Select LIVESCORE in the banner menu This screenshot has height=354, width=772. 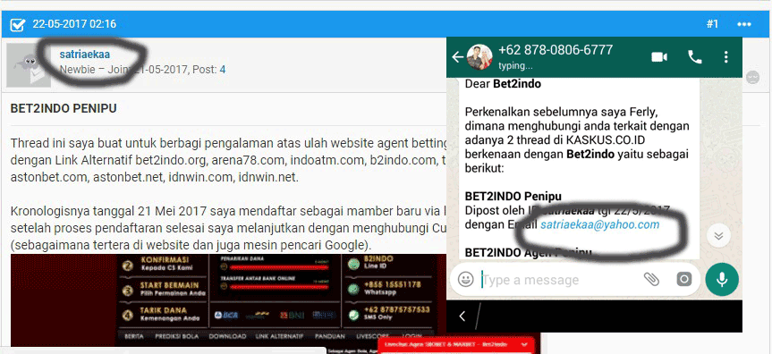pyautogui.click(x=372, y=336)
